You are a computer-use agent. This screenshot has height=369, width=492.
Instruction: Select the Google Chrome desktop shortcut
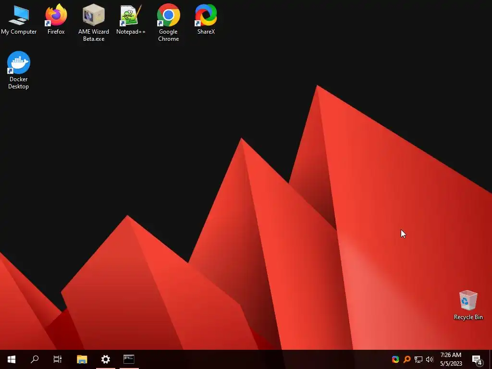169,23
